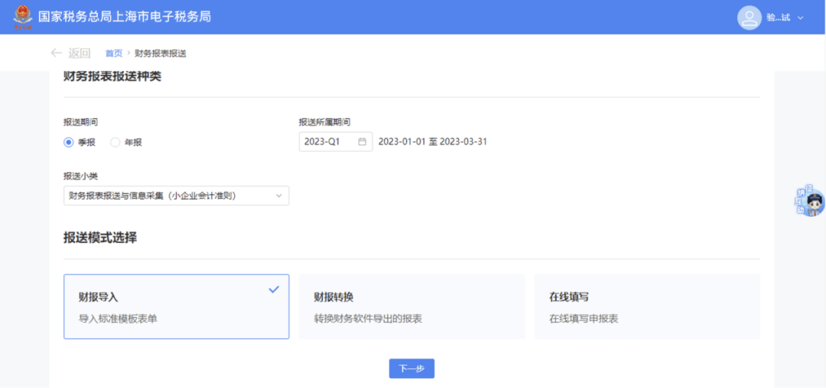Click the 报送小类 dropdown chevron arrow
The image size is (826, 388).
278,196
